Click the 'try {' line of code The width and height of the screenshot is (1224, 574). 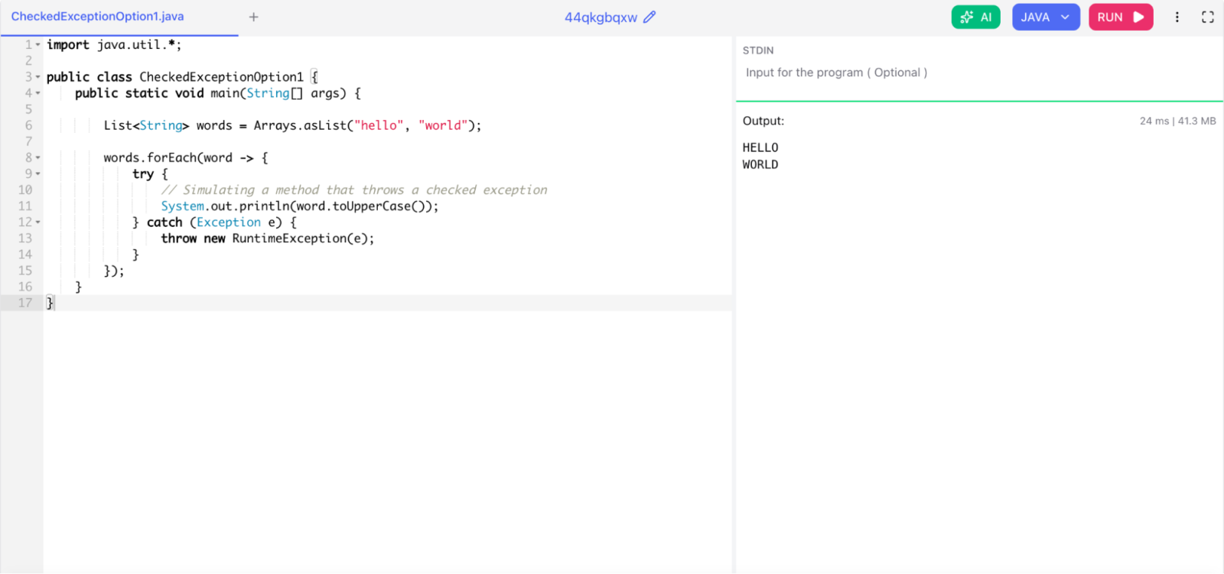[150, 174]
